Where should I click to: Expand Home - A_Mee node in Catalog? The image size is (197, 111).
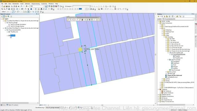(x=159, y=21)
